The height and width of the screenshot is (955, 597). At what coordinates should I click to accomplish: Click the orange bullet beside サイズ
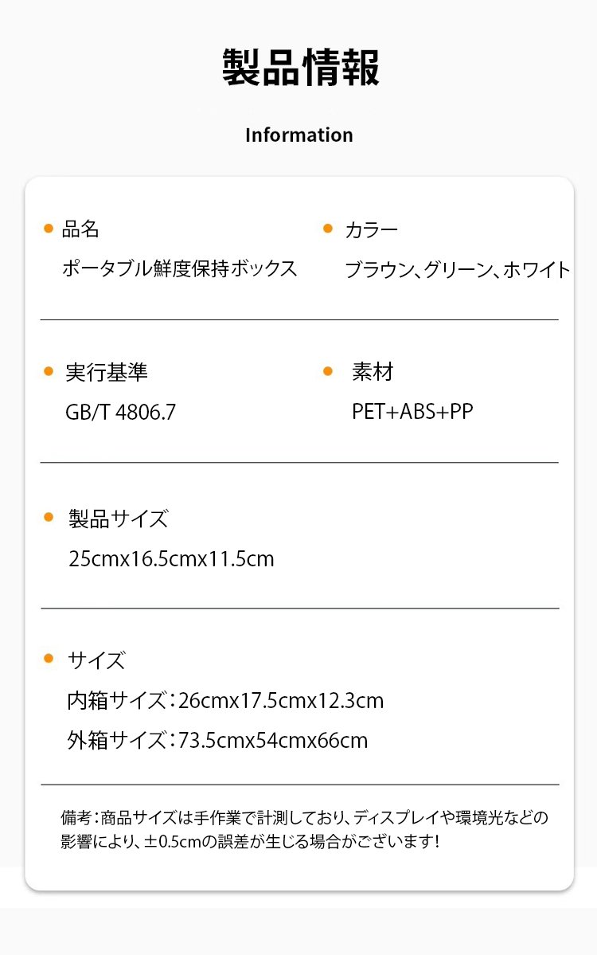coord(49,659)
